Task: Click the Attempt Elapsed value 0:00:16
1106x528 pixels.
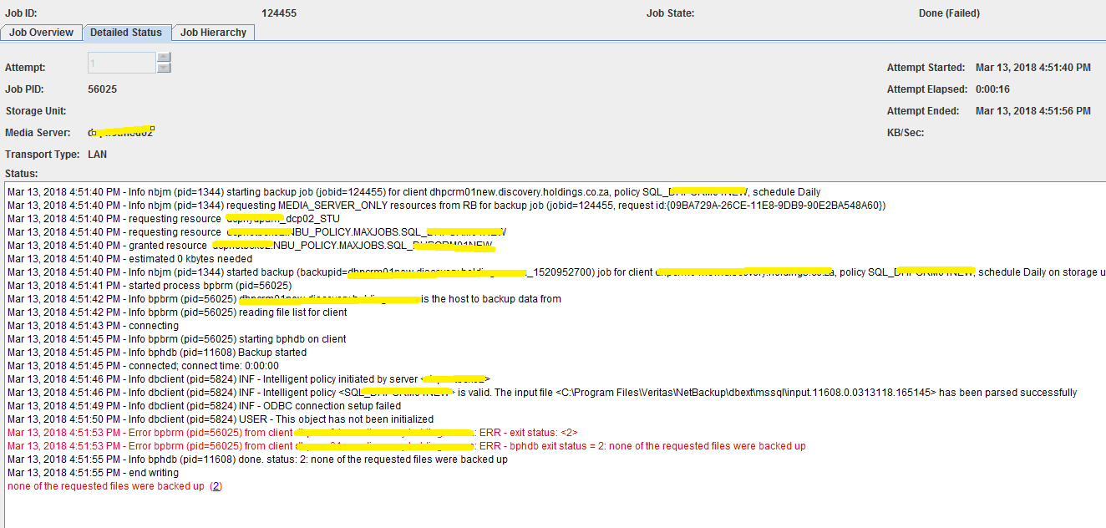Action: [x=992, y=89]
